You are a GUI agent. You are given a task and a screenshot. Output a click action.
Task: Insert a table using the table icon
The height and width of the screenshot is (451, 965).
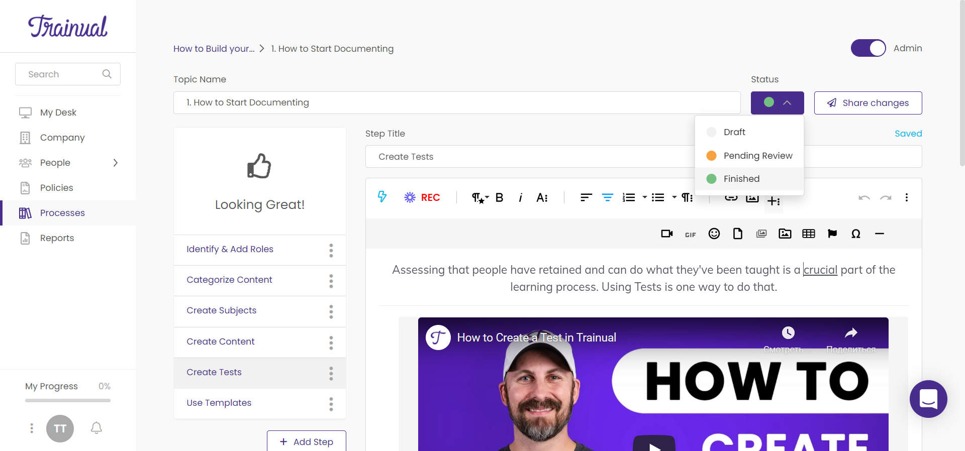click(x=808, y=234)
